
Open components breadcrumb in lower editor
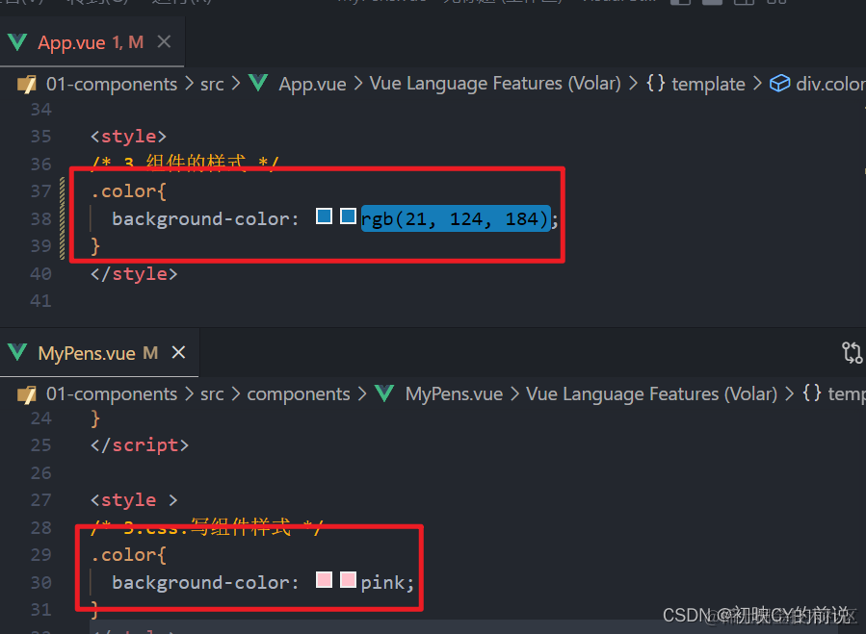(299, 394)
